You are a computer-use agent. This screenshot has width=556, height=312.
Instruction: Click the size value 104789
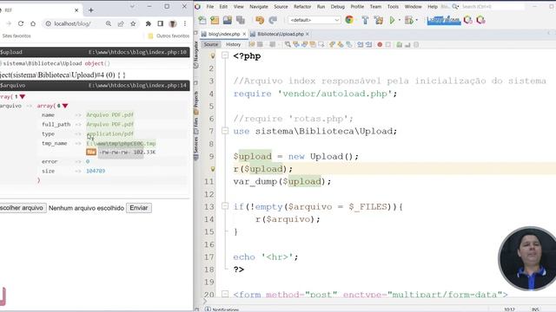[96, 171]
